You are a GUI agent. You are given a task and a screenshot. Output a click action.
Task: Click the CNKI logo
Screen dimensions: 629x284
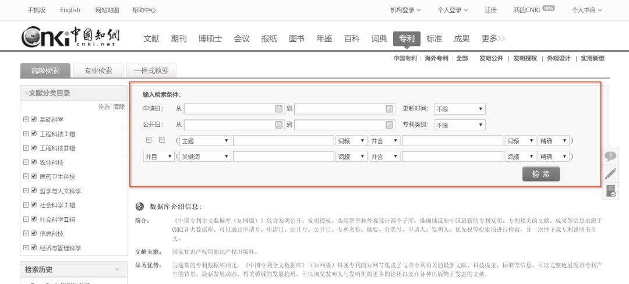pyautogui.click(x=70, y=37)
